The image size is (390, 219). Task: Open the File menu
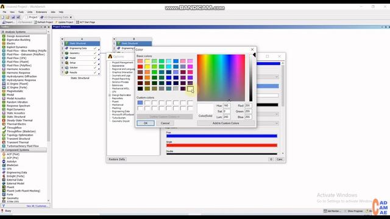point(4,12)
